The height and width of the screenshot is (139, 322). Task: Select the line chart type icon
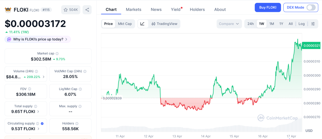[x=142, y=24]
